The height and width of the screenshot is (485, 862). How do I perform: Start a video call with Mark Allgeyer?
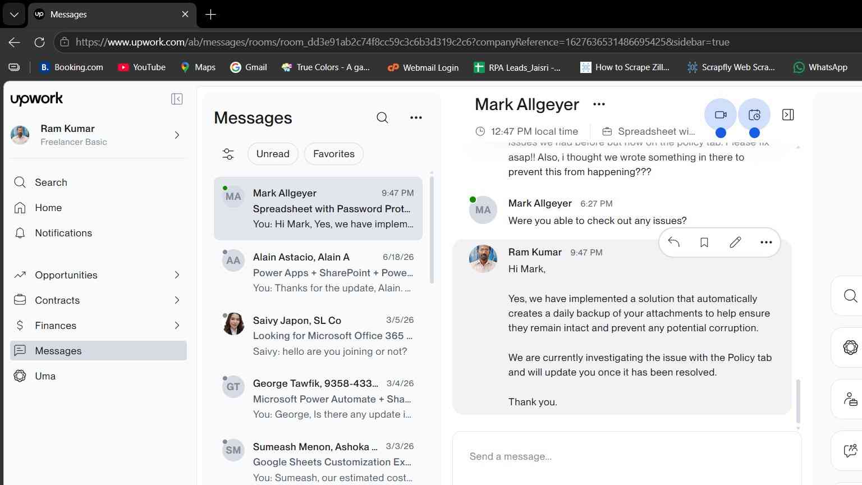721,115
